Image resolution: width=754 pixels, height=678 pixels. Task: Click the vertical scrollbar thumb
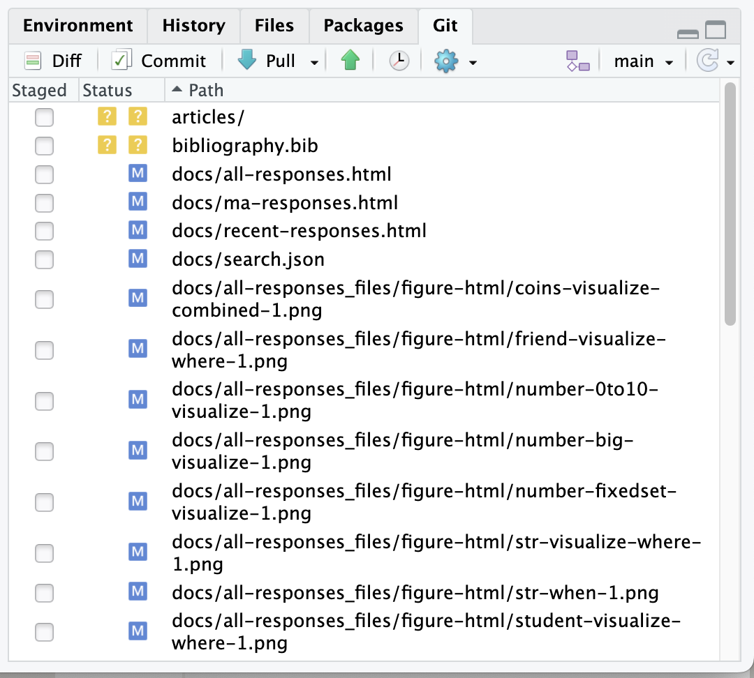[730, 202]
